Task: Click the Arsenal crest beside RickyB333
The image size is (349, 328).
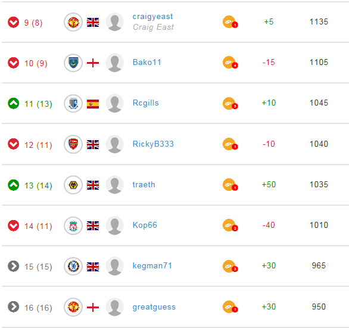Action: click(x=73, y=144)
